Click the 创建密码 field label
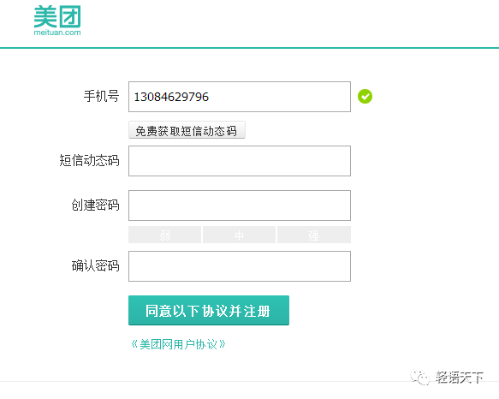Image resolution: width=499 pixels, height=399 pixels. tap(96, 205)
